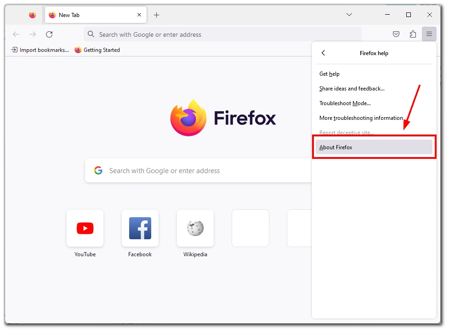
Task: Open About Firefox
Action: point(374,147)
